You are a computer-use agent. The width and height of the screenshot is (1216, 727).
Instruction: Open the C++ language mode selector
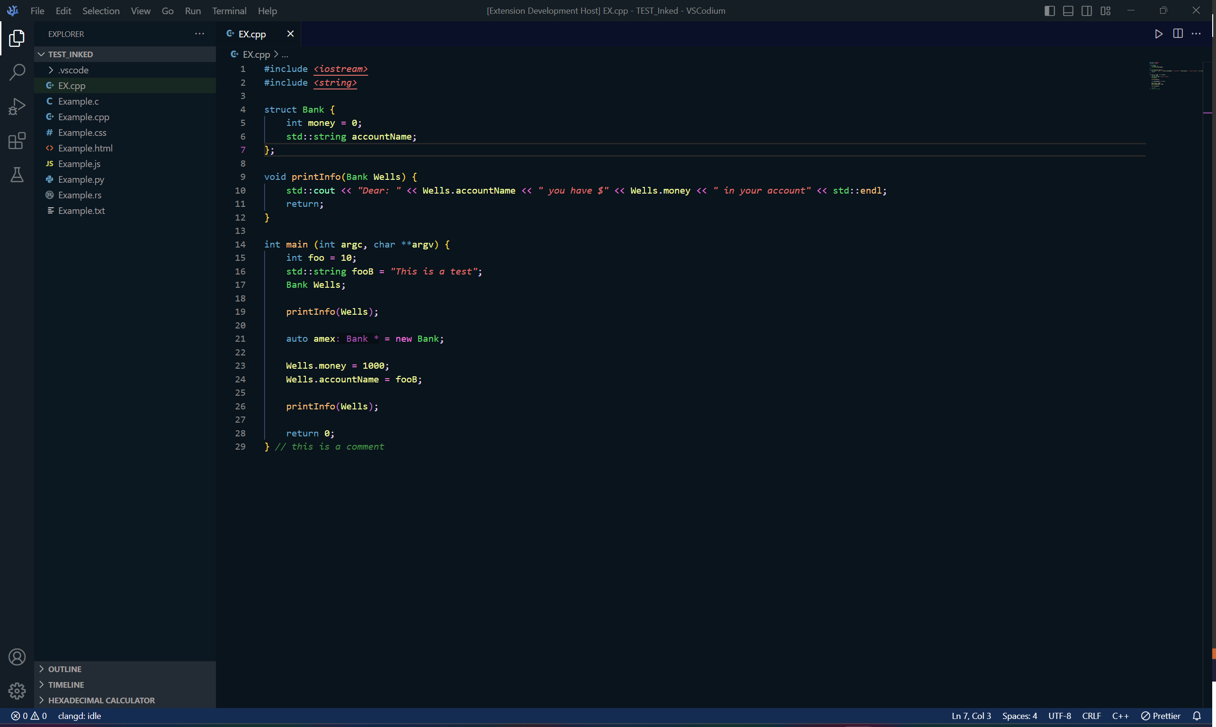[1120, 716]
